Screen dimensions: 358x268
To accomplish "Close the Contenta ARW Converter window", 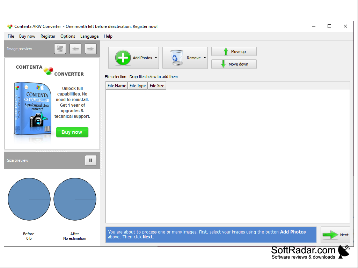I will (x=345, y=26).
